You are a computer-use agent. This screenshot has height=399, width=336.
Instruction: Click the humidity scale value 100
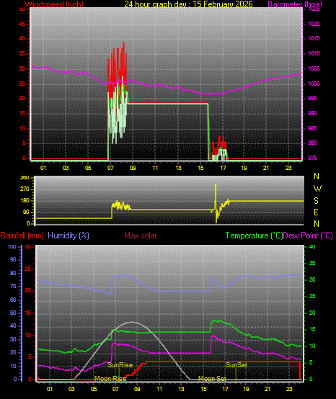click(x=12, y=246)
